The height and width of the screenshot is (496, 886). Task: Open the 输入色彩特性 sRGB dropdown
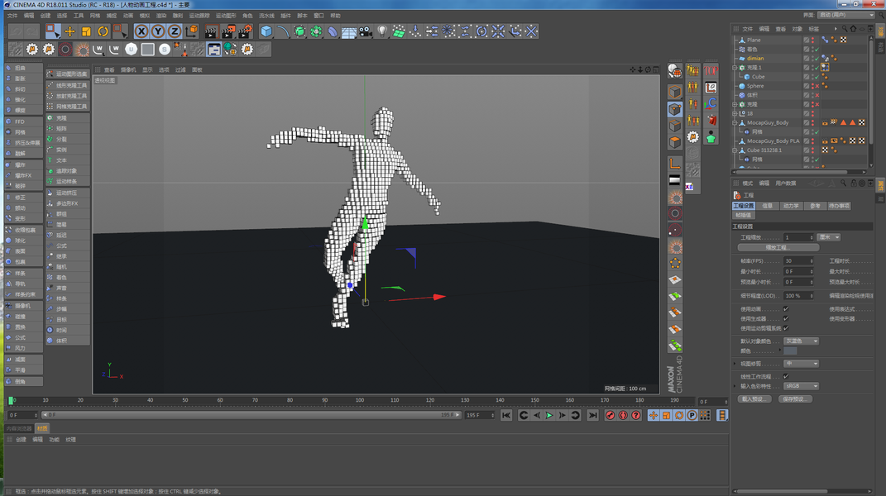click(x=801, y=386)
